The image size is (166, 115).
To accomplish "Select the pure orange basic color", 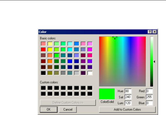I will (x=50, y=61).
